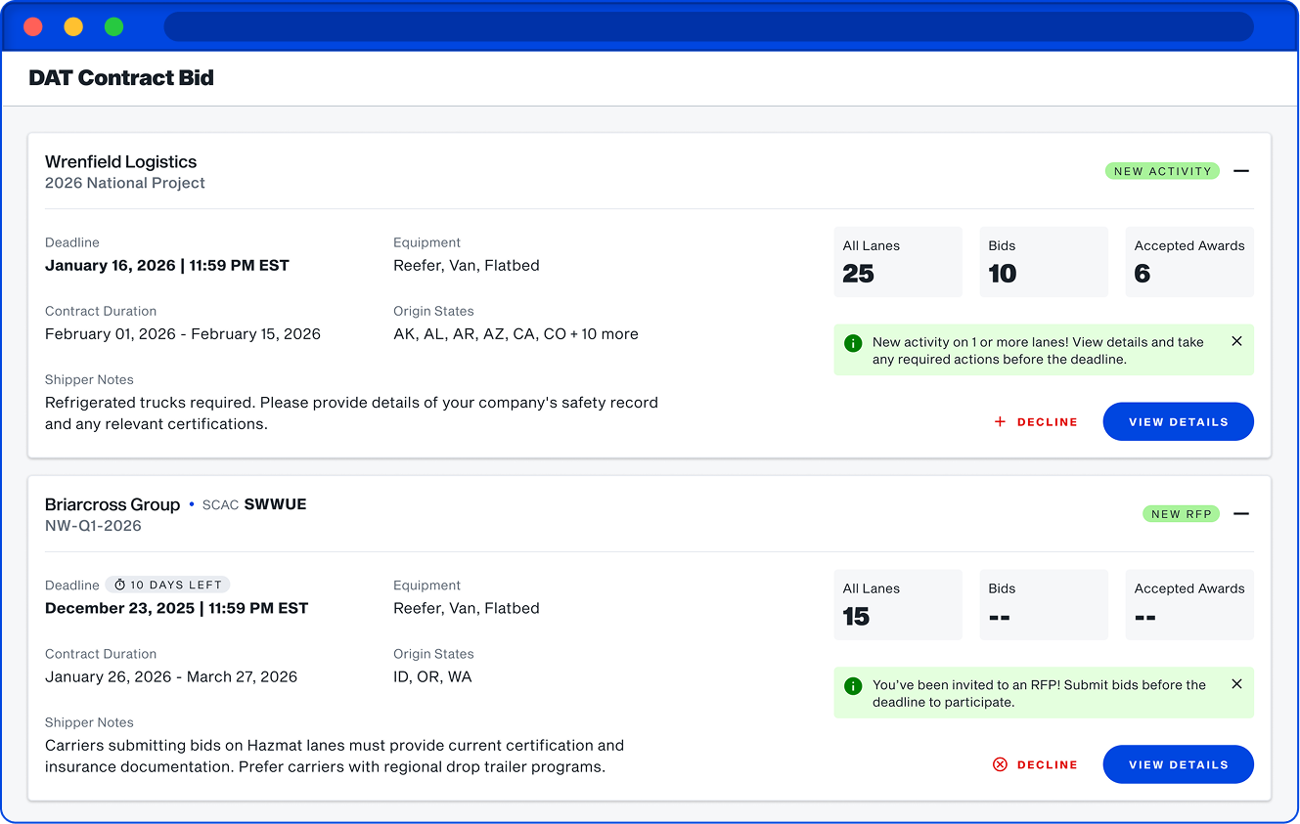Click the info icon in RFP invite banner

[853, 686]
